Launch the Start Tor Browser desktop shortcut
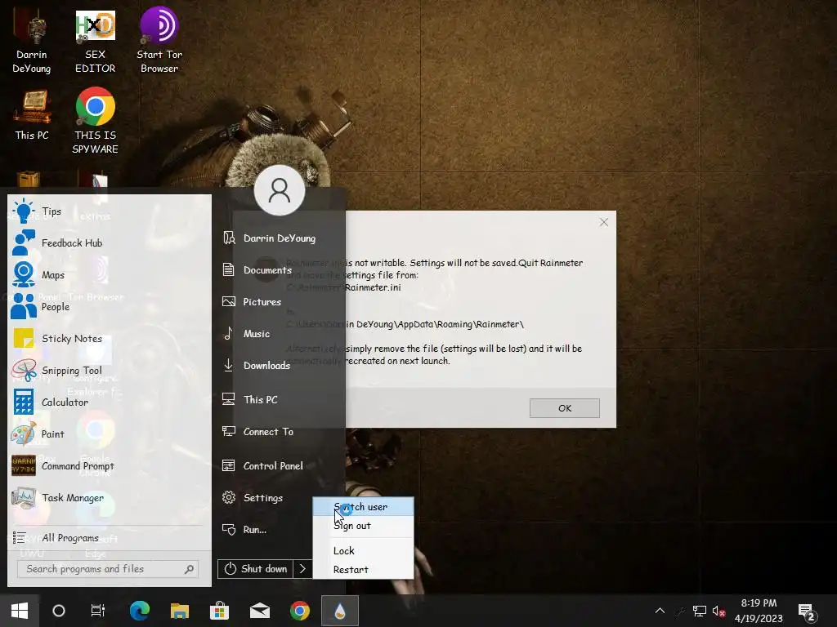This screenshot has height=627, width=837. click(159, 40)
